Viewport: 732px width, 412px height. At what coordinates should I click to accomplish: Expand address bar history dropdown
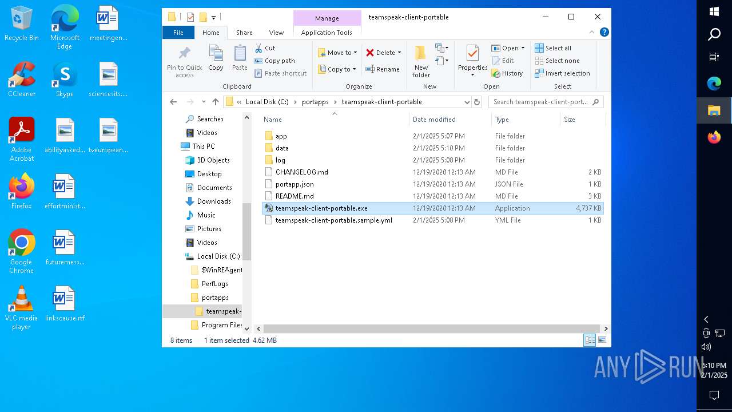point(467,102)
